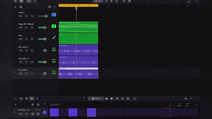The image size is (212, 119).
Task: Go back using sequencer left arrow
Action: pyautogui.click(x=15, y=99)
